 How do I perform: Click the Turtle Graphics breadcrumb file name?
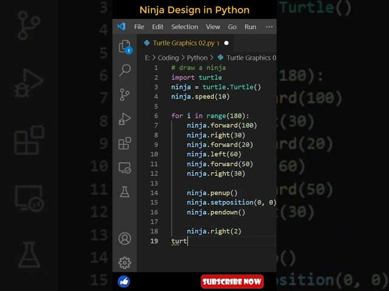251,58
